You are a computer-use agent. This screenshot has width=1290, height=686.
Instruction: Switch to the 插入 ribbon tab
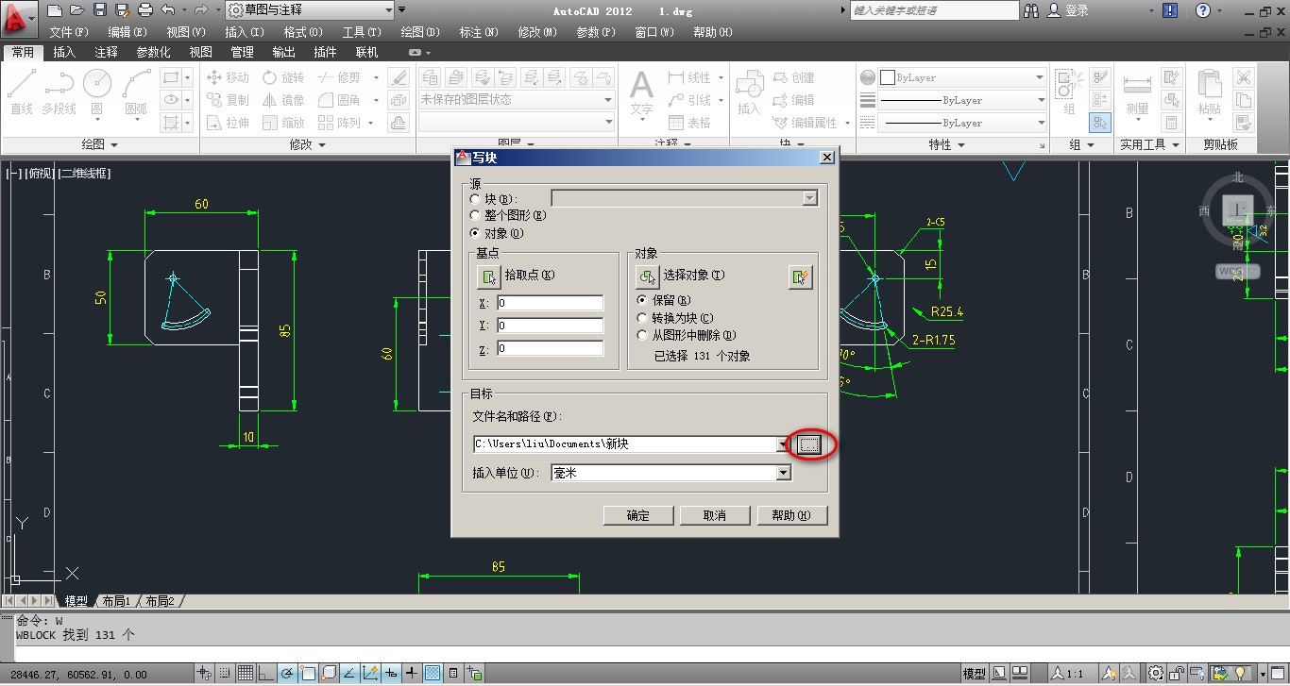coord(63,52)
